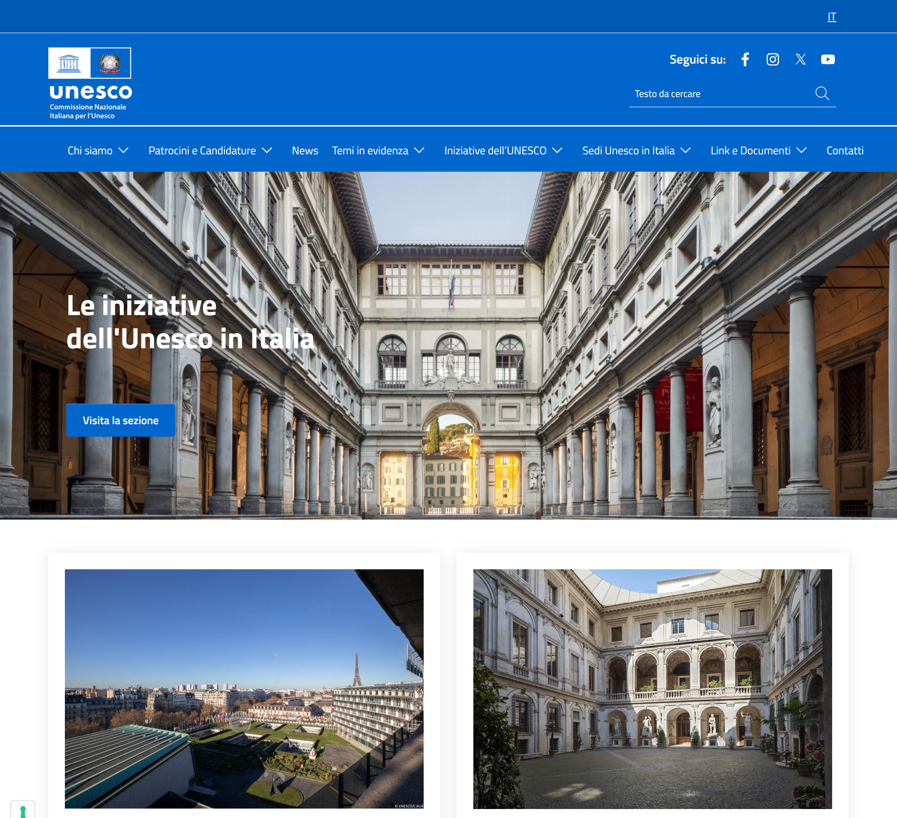Select the Italian language toggle IT

point(831,17)
